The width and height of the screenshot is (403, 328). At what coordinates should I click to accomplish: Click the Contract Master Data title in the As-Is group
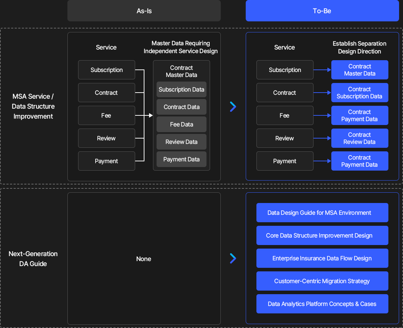(182, 71)
